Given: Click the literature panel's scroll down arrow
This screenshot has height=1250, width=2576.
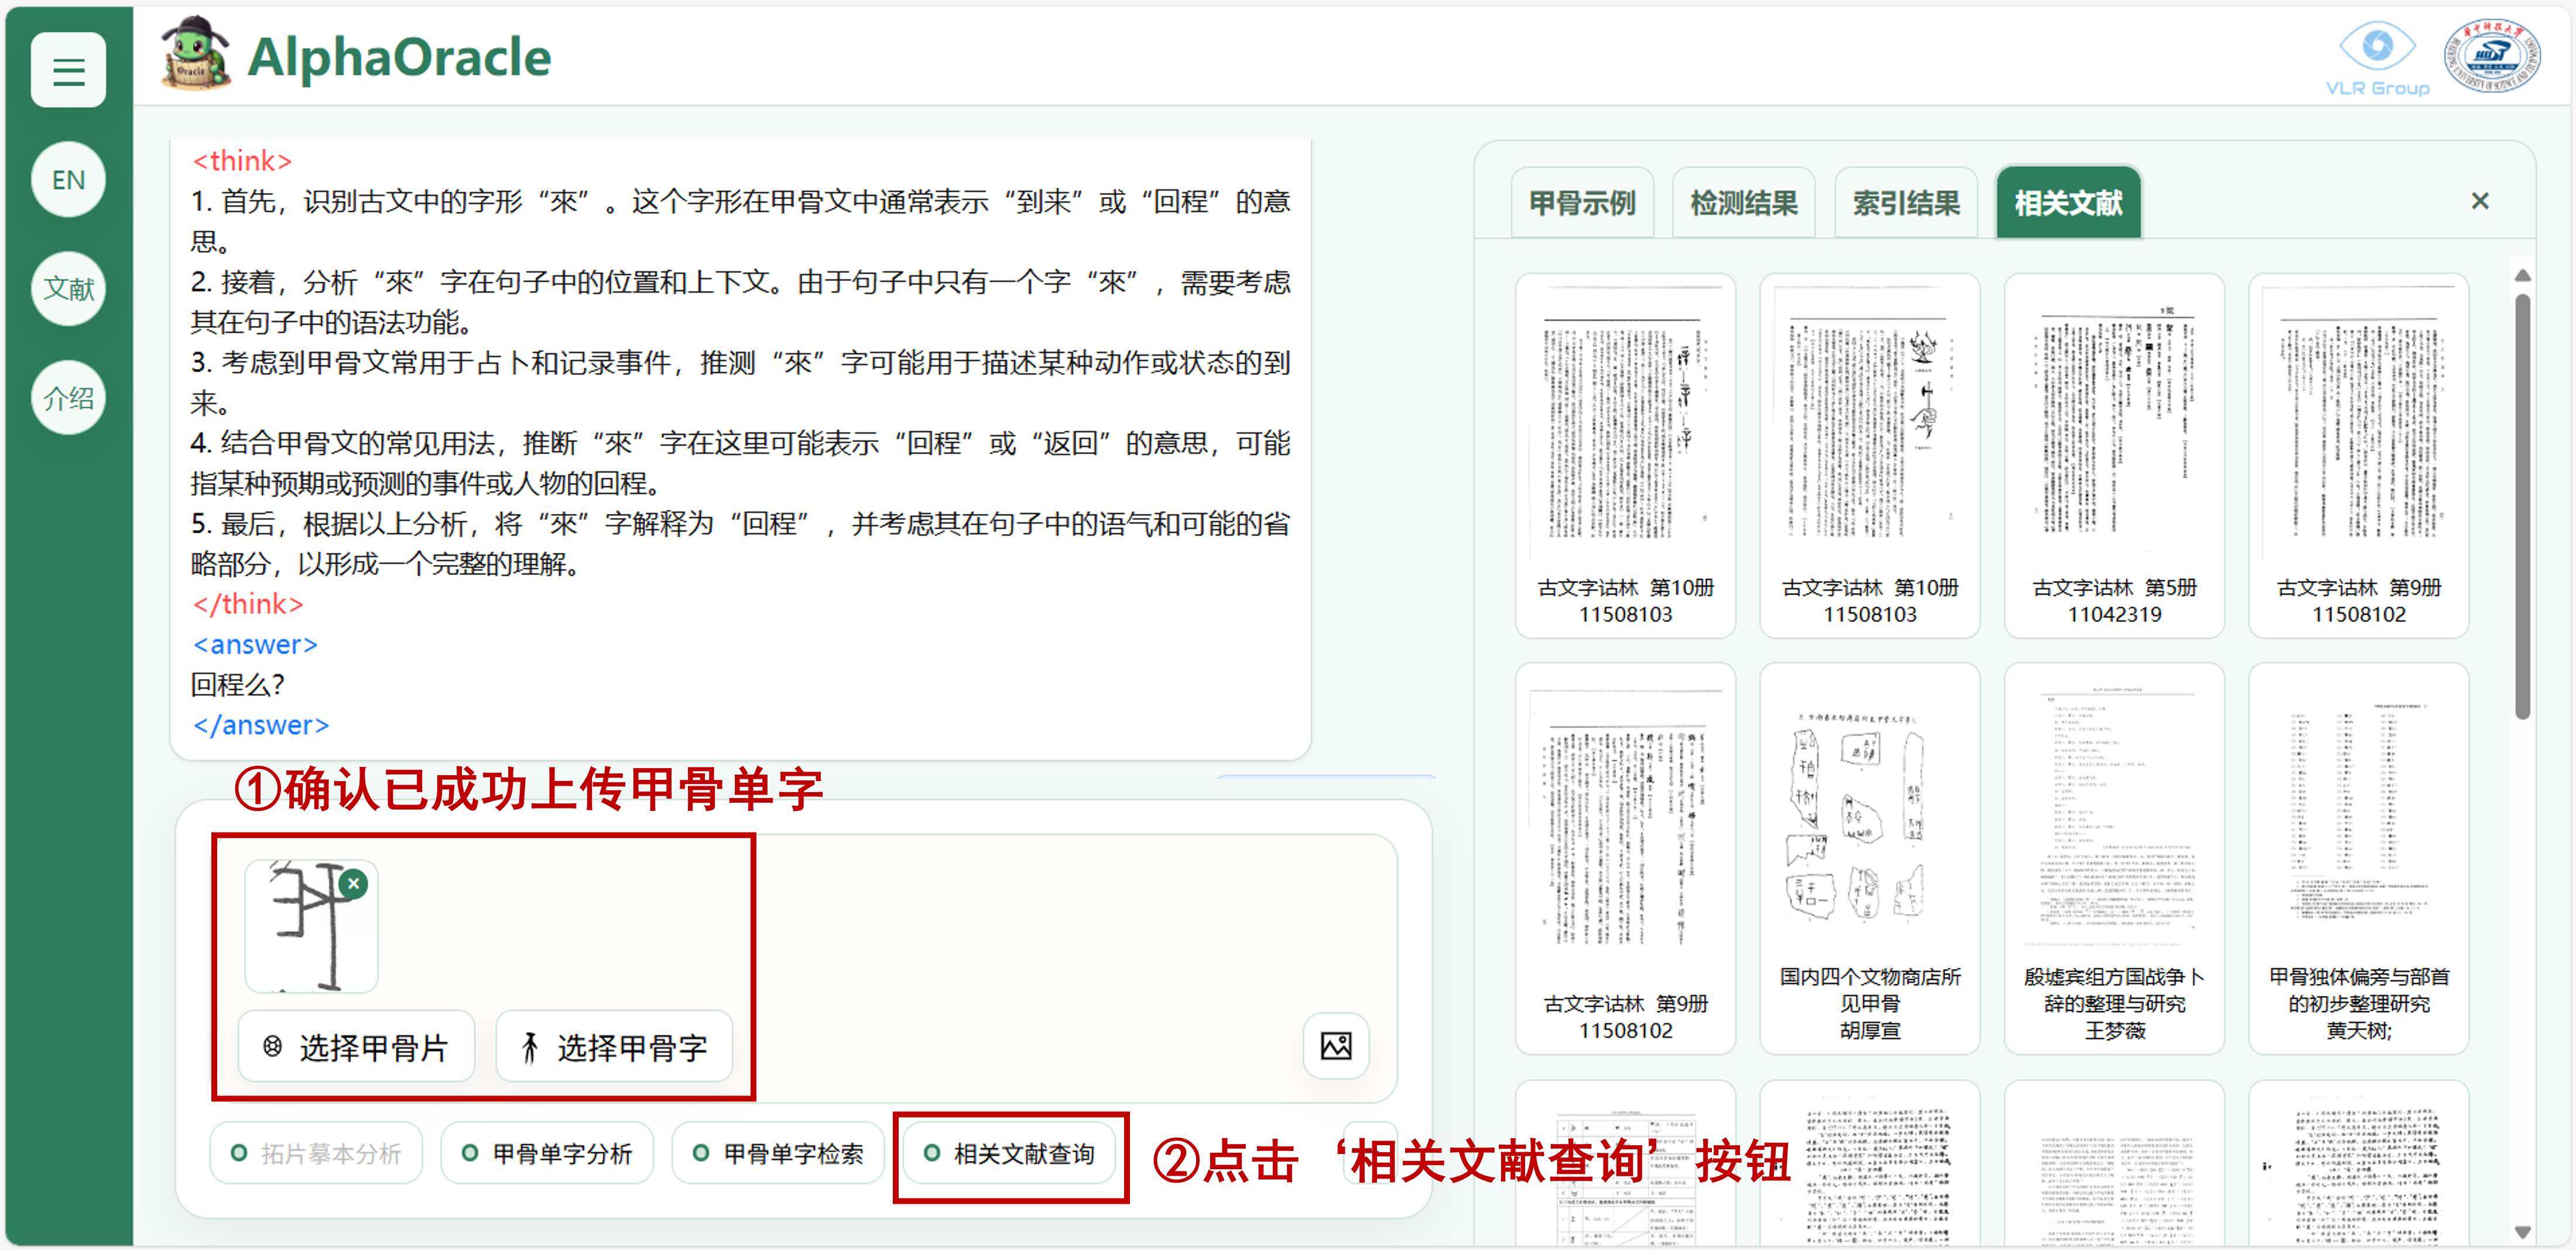Looking at the screenshot, I should click(2522, 1232).
